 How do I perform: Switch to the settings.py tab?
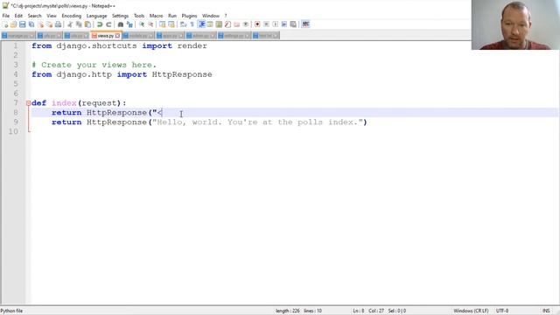tap(234, 36)
